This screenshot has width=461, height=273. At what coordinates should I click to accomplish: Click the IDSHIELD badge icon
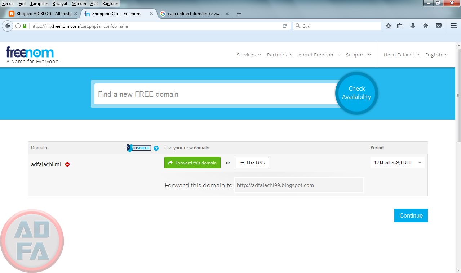[139, 148]
